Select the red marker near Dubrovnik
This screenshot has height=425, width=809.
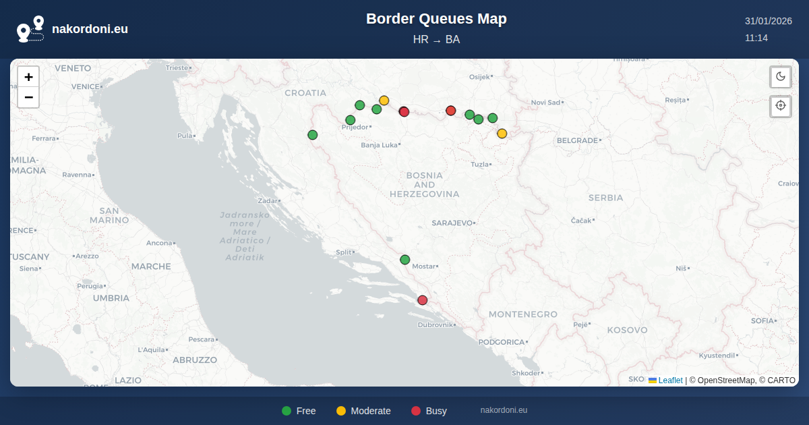(x=423, y=300)
